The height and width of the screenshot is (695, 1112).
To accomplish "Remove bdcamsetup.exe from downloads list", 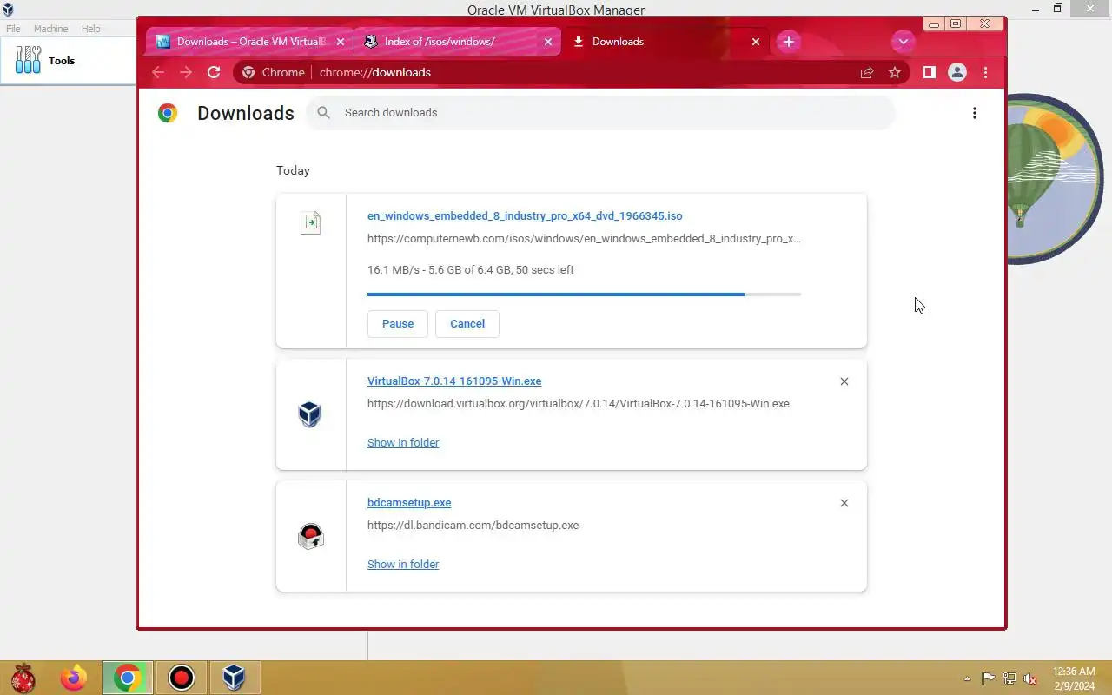I will [844, 503].
